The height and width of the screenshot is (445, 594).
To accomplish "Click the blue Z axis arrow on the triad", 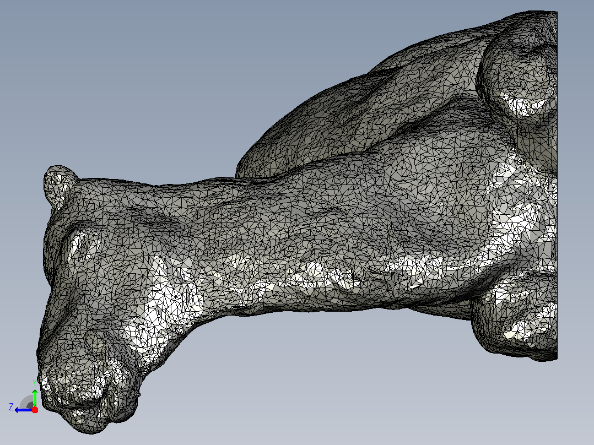I will pyautogui.click(x=23, y=410).
